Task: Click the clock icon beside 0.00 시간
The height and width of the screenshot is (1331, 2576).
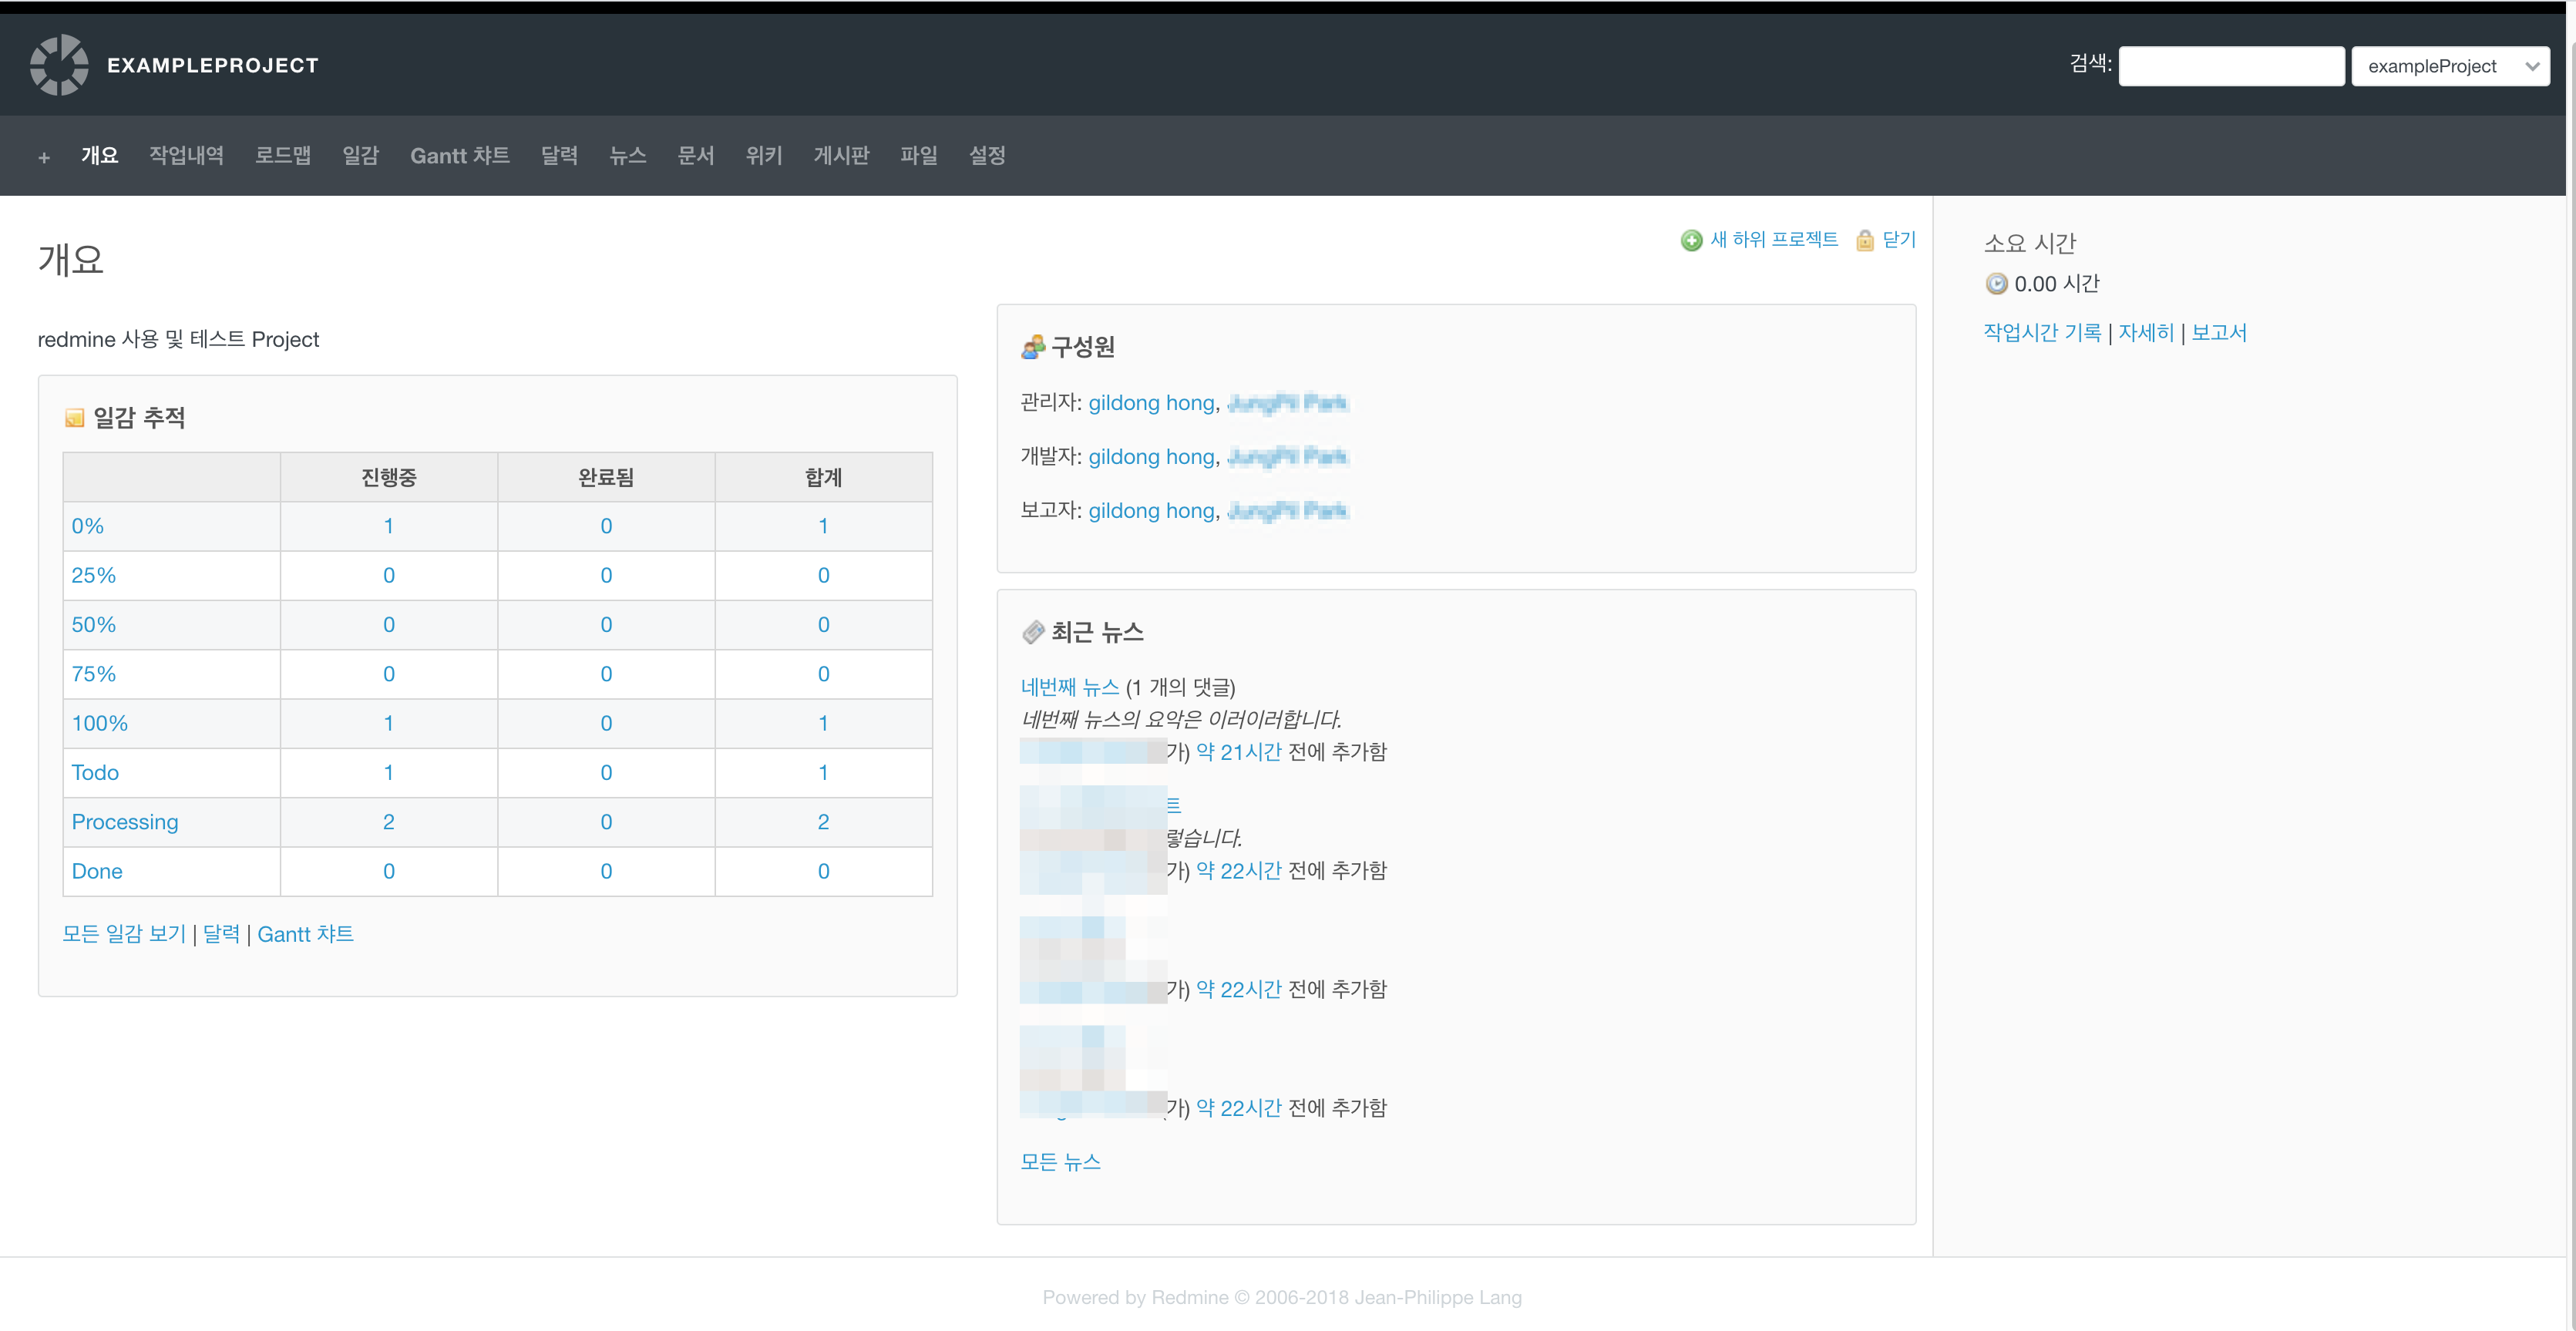Action: tap(1996, 284)
